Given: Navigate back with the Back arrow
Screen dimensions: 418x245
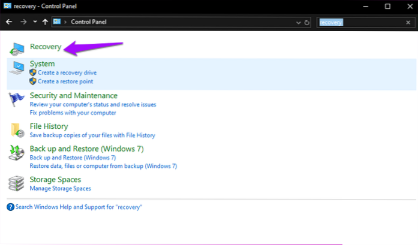Looking at the screenshot, I should tap(8, 22).
